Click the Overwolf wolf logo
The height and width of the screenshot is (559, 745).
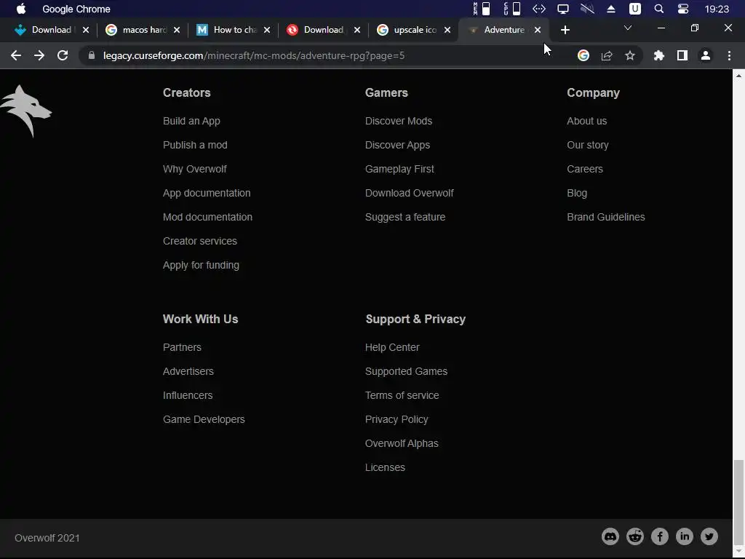pos(26,111)
